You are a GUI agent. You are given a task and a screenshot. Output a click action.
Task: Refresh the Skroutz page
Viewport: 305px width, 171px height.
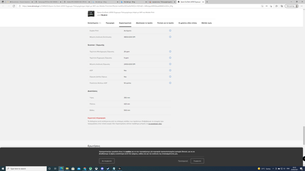(14, 6)
